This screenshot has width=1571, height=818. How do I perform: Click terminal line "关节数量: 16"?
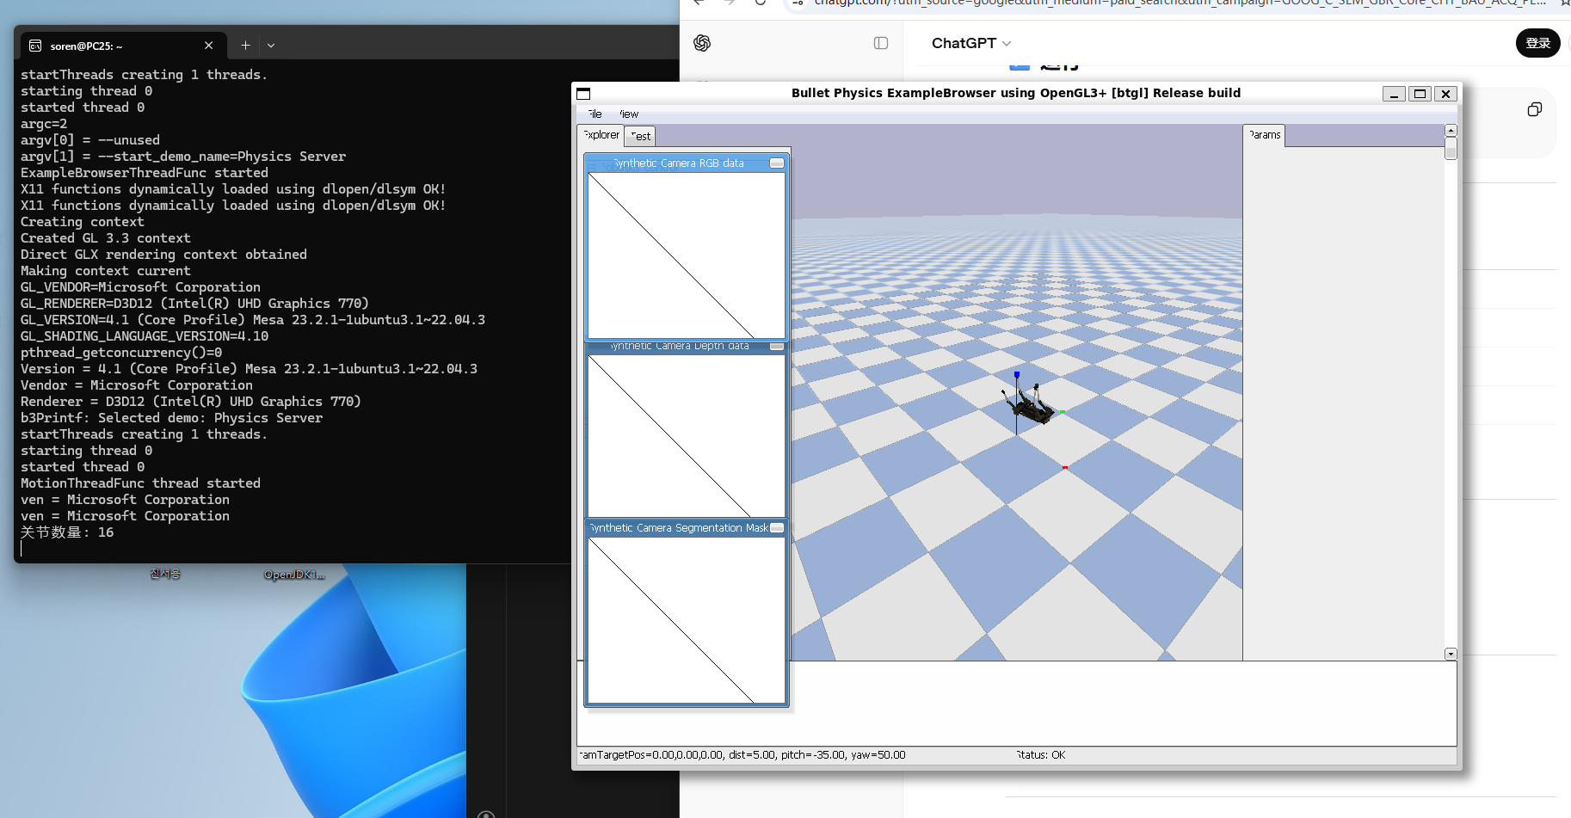[x=67, y=532]
